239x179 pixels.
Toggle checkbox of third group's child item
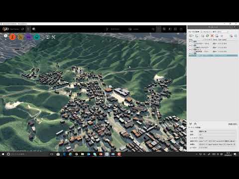coord(195,52)
